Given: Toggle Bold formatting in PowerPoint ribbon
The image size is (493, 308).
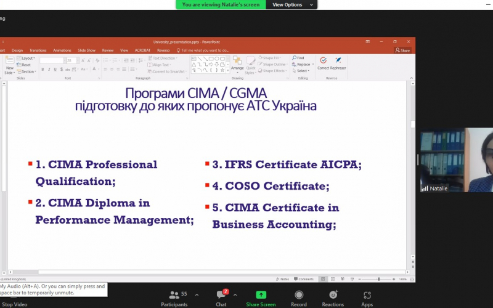Looking at the screenshot, I should click(43, 69).
